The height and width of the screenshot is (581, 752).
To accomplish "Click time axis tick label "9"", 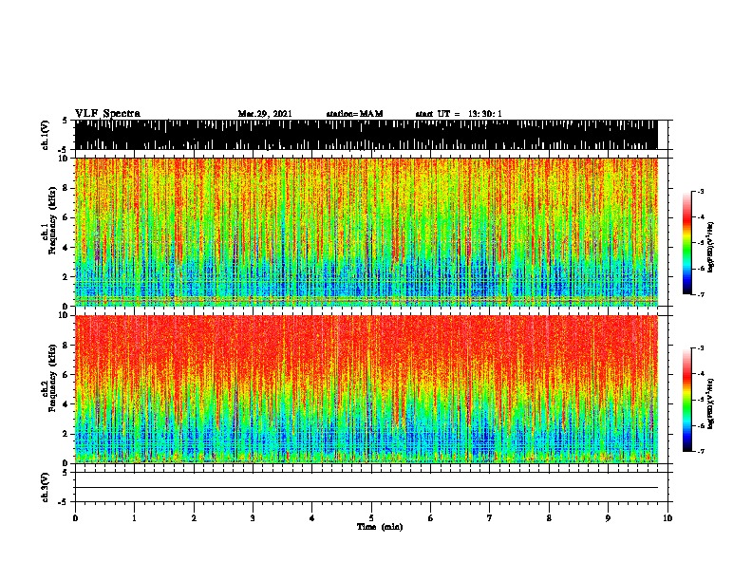I will tap(608, 517).
